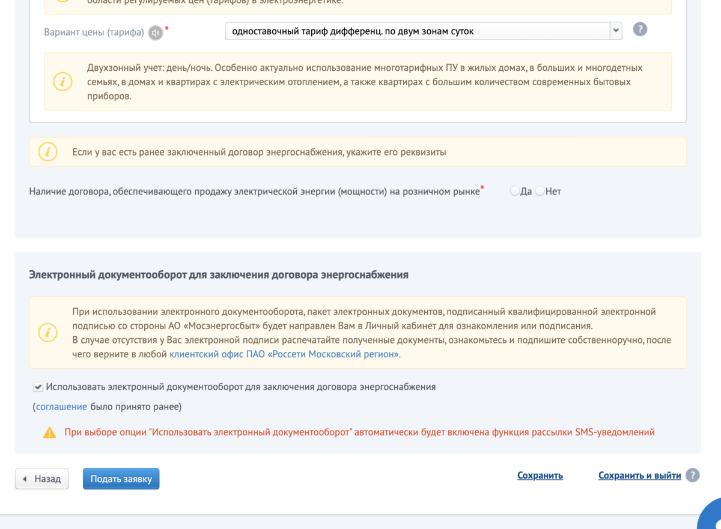Click the было принято ранее text

(136, 407)
